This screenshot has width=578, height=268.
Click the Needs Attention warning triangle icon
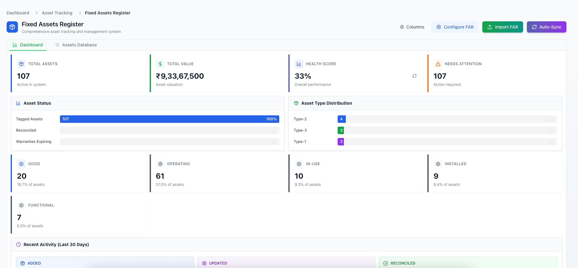(438, 64)
